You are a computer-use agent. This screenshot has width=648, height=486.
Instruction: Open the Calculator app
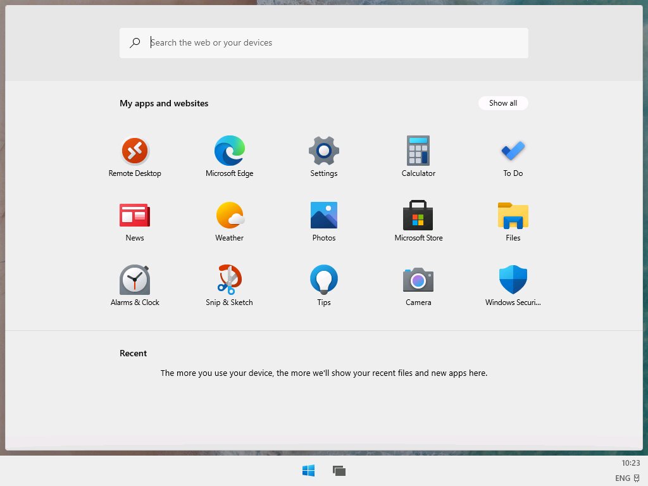[418, 157]
